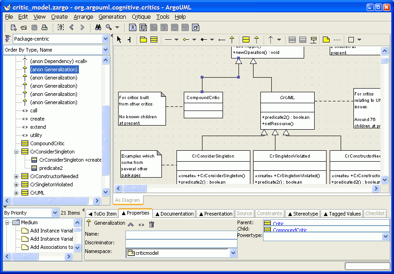Select the Class tool in diagram toolbar
394x274 pixels.
[154, 40]
